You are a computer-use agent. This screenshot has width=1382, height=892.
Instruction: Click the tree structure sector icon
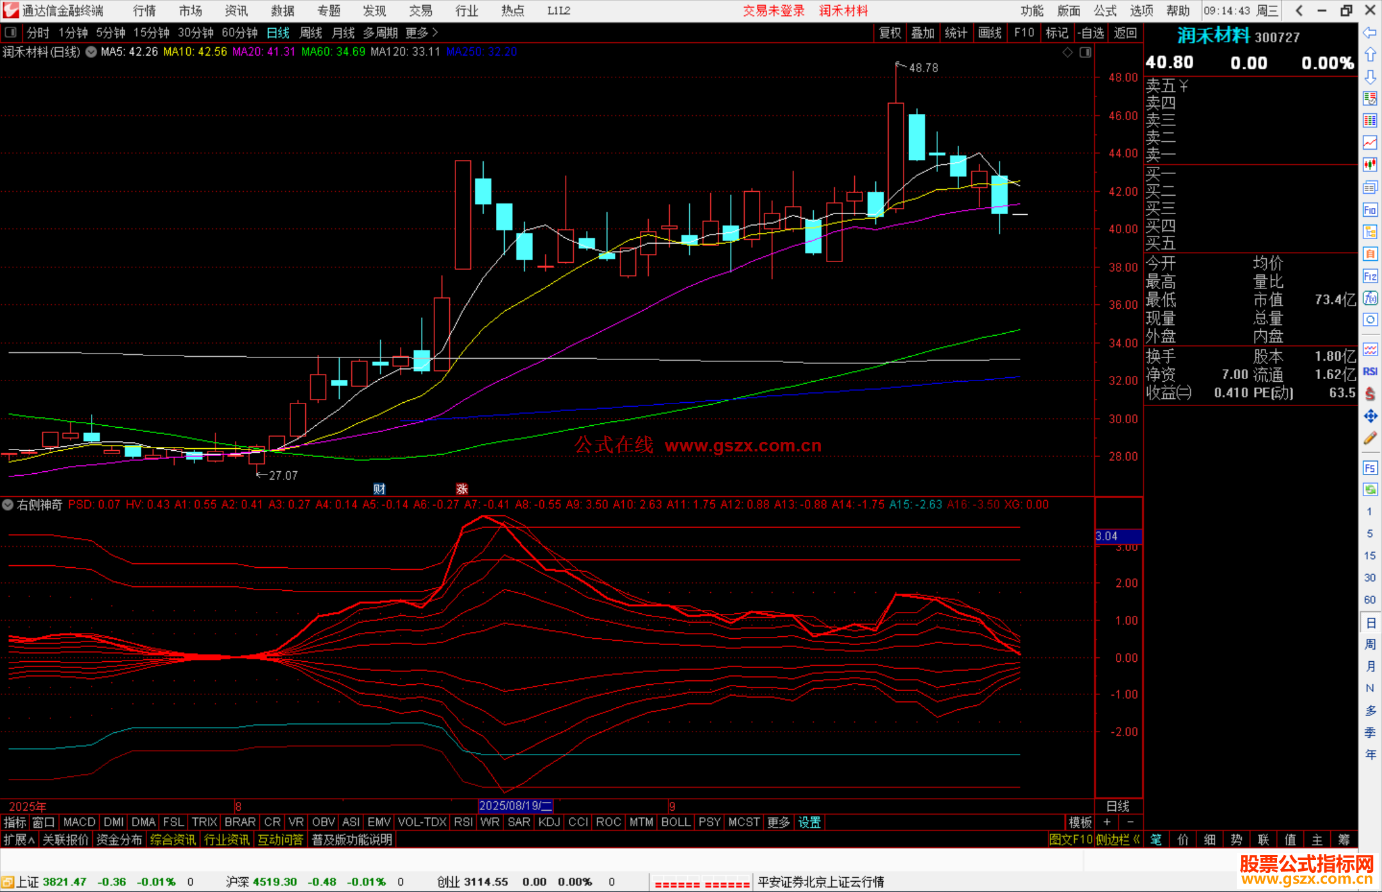[x=1370, y=231]
